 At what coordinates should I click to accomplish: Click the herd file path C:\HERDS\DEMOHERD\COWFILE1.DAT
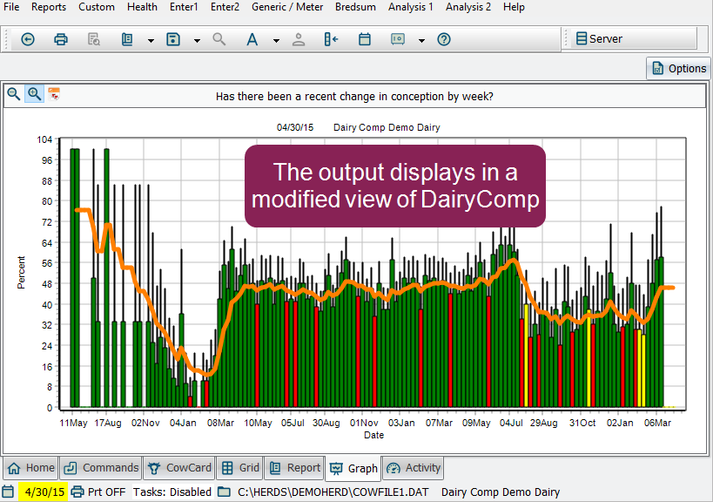pos(334,492)
